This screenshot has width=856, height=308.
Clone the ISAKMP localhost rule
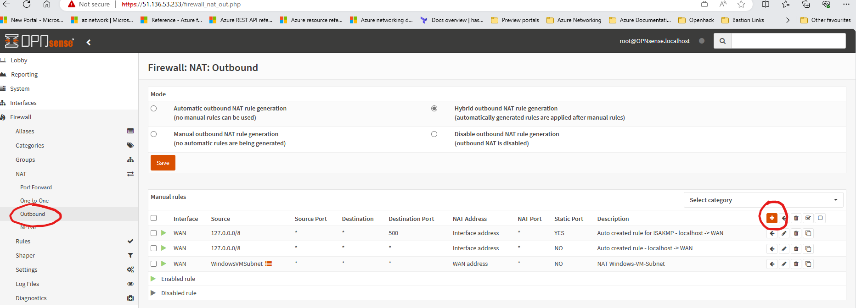808,233
